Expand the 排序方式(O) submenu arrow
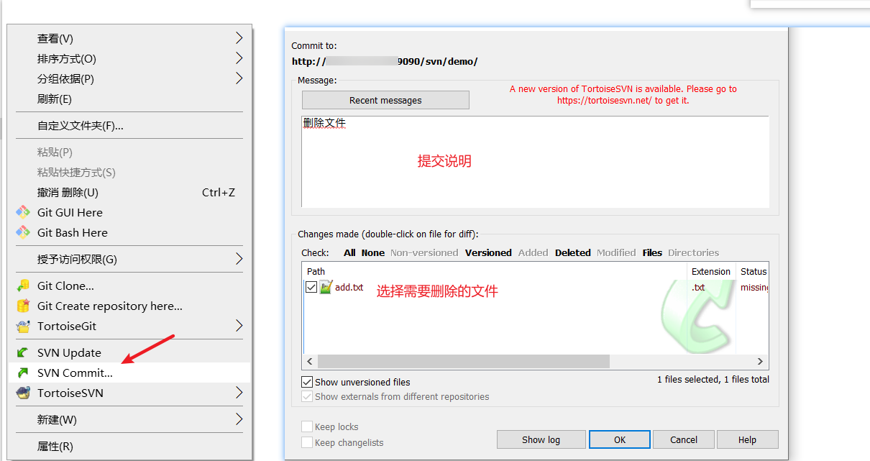 click(239, 58)
